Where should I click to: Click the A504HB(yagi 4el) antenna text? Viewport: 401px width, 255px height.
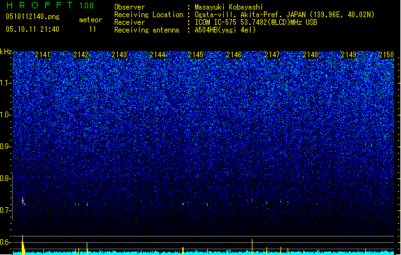pyautogui.click(x=225, y=30)
